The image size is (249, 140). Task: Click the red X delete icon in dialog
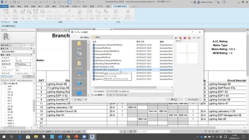pyautogui.click(x=185, y=38)
